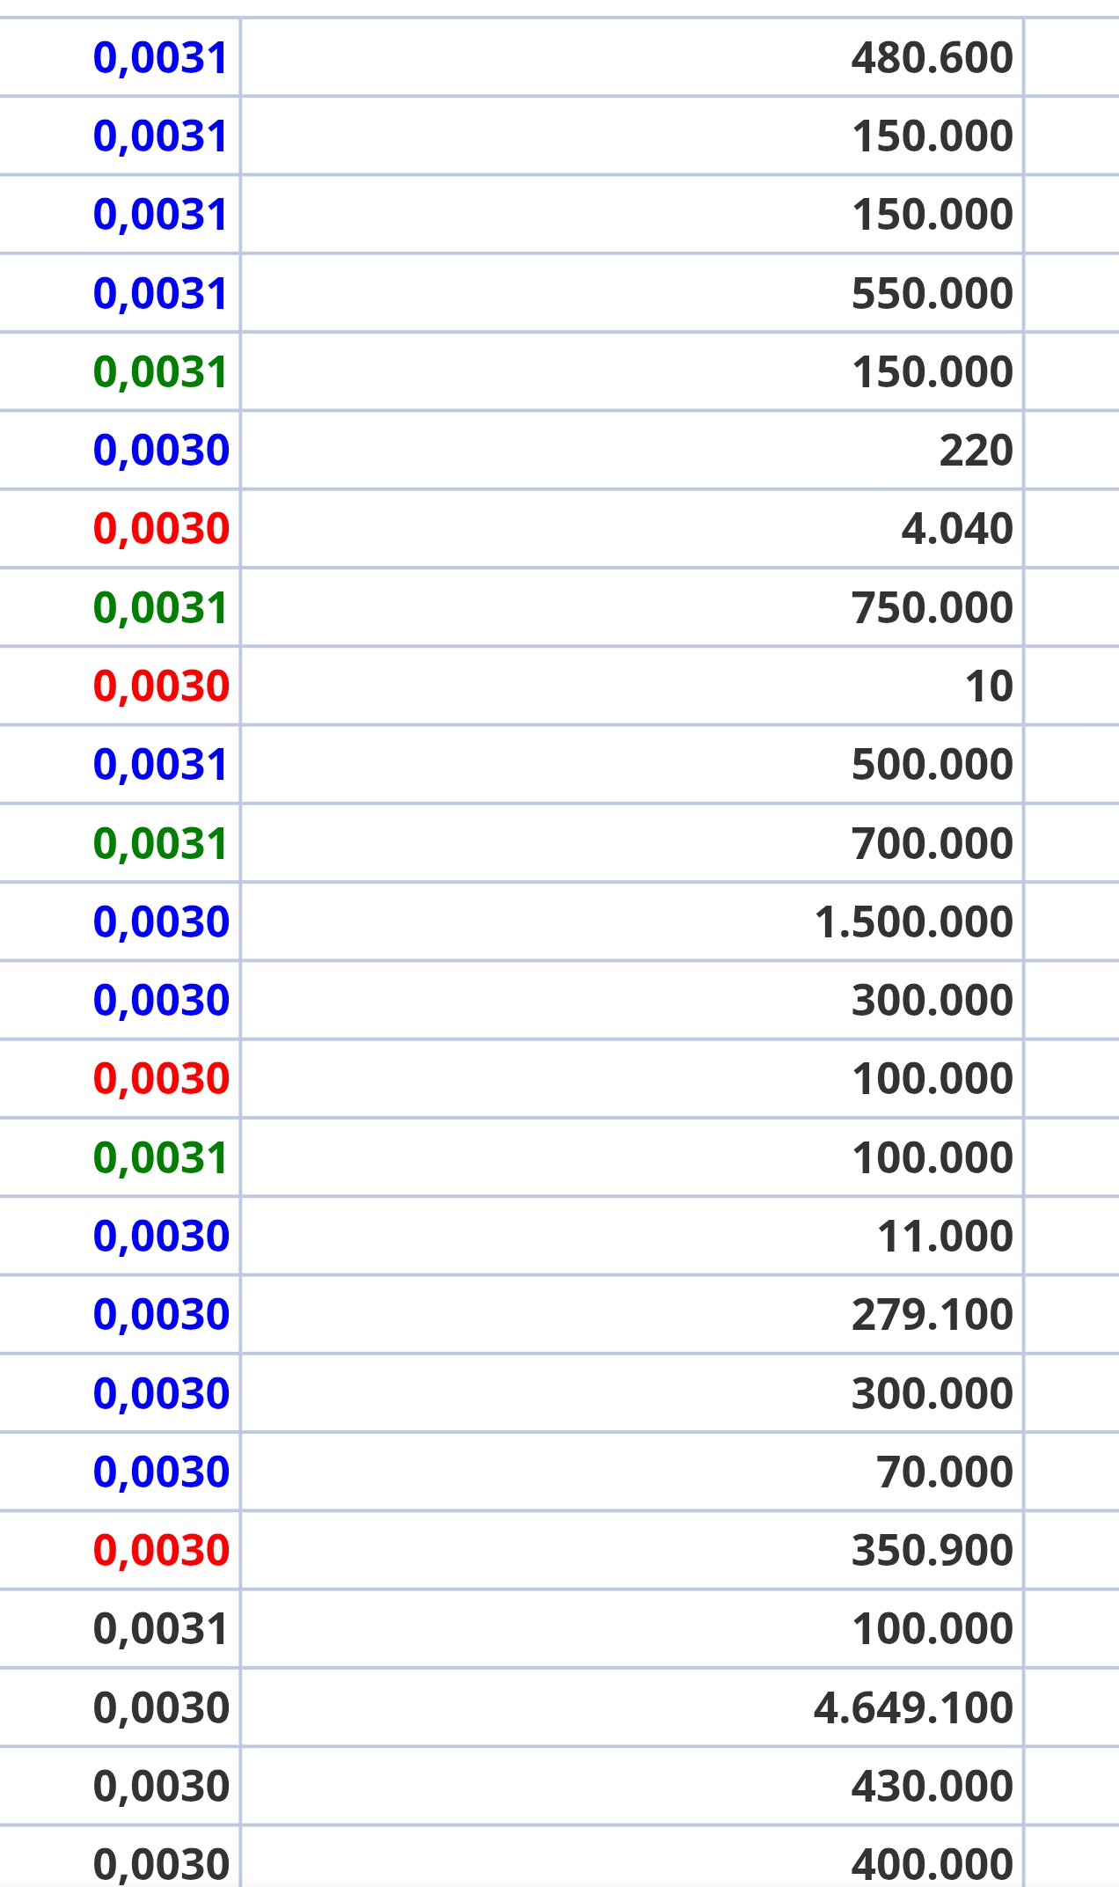Select the black 0,0031 price cell
This screenshot has height=1887, width=1119.
[161, 1628]
